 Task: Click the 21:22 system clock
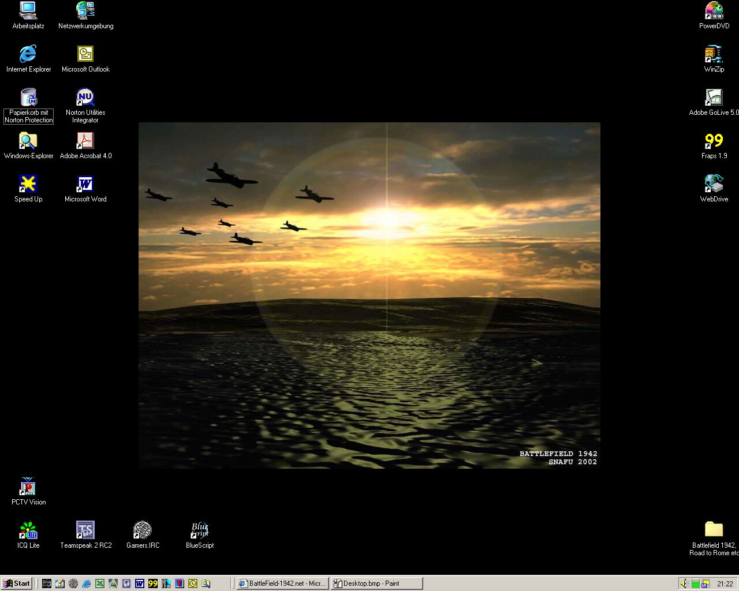(x=725, y=583)
